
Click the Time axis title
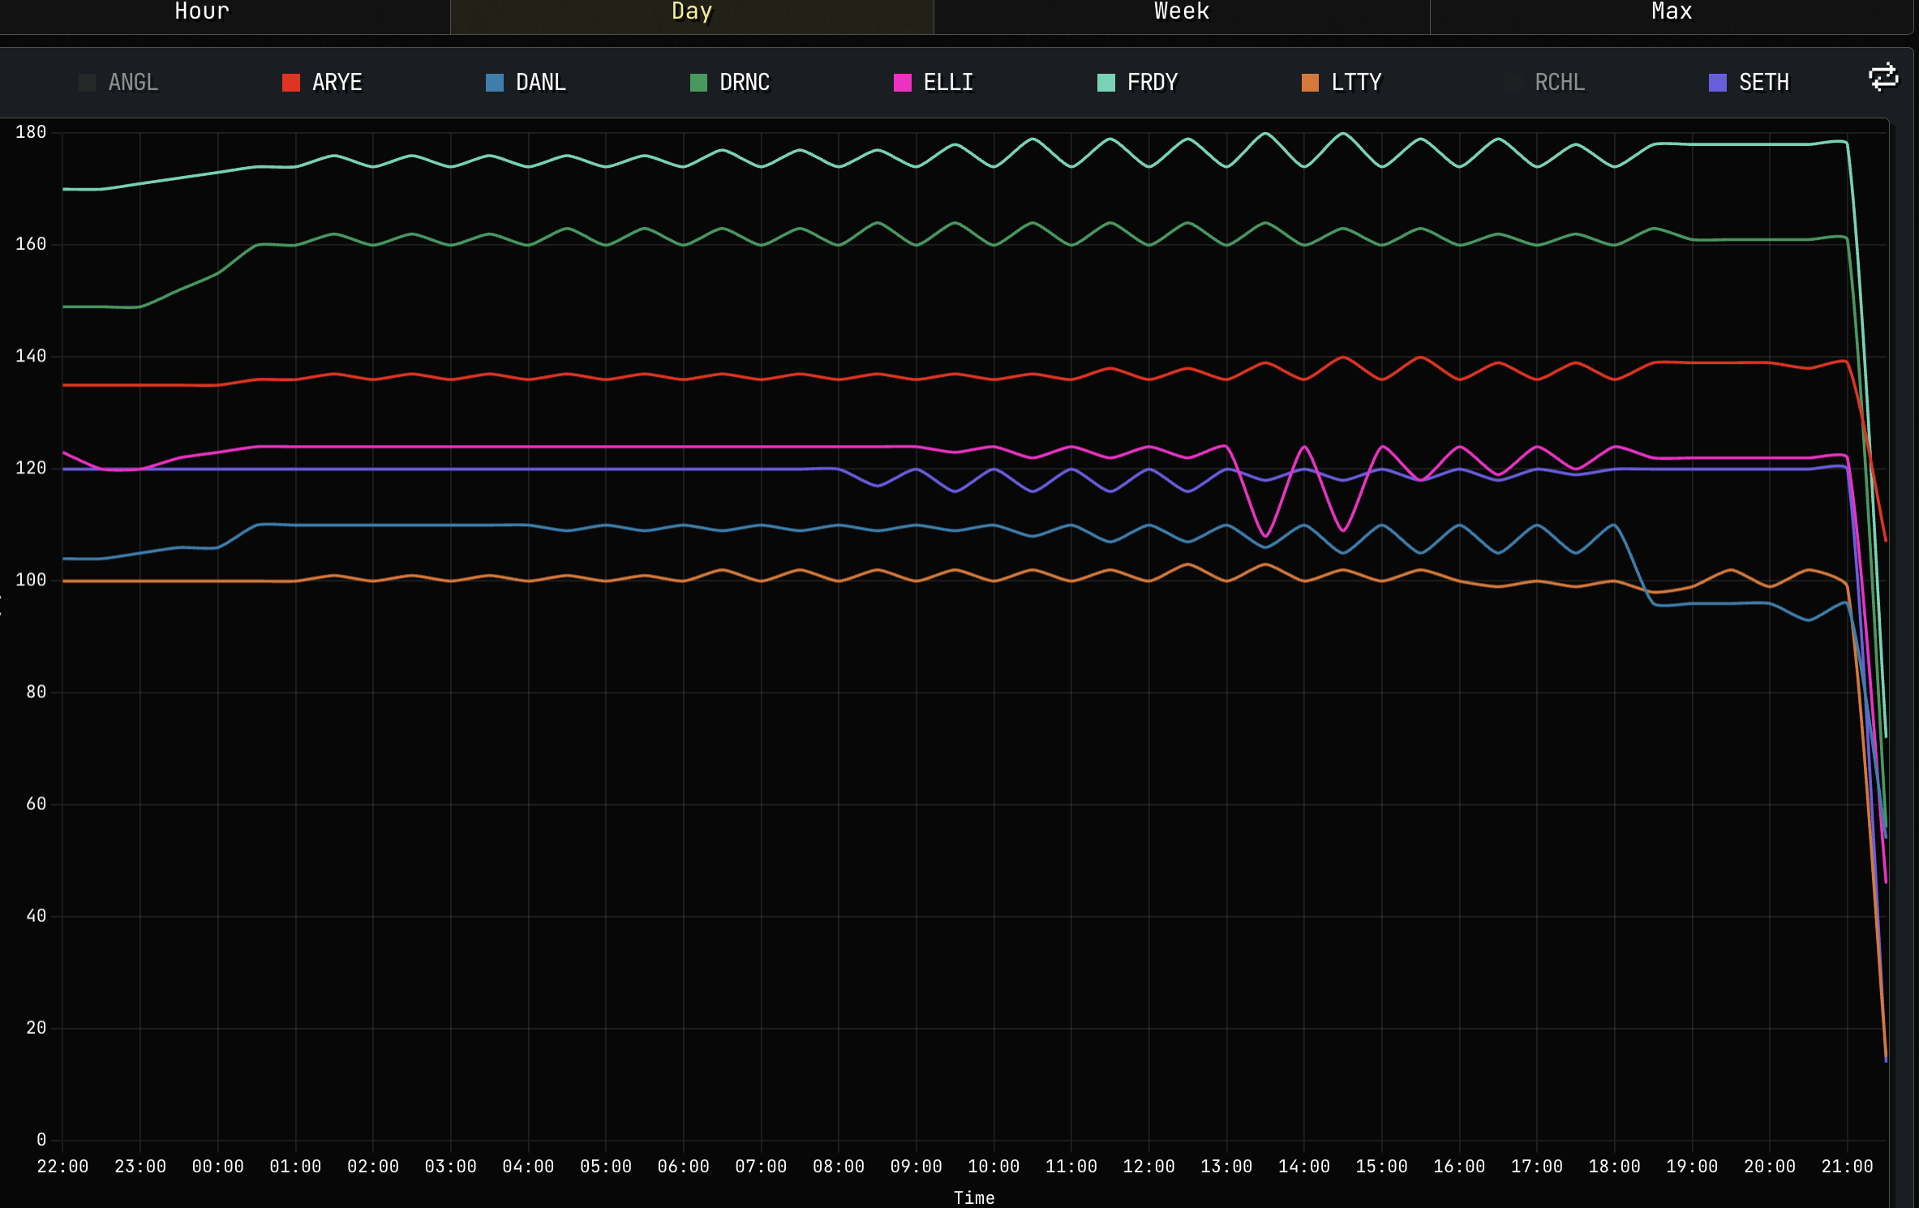pos(974,1198)
